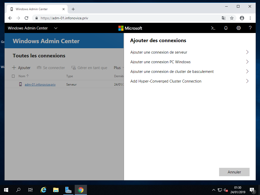The width and height of the screenshot is (260, 195).
Task: Open the notifications bell
Action: point(226,28)
